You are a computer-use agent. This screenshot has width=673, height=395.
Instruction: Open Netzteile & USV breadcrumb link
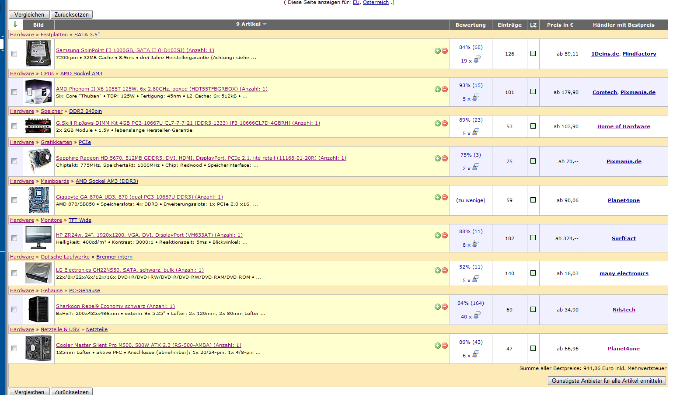(60, 329)
